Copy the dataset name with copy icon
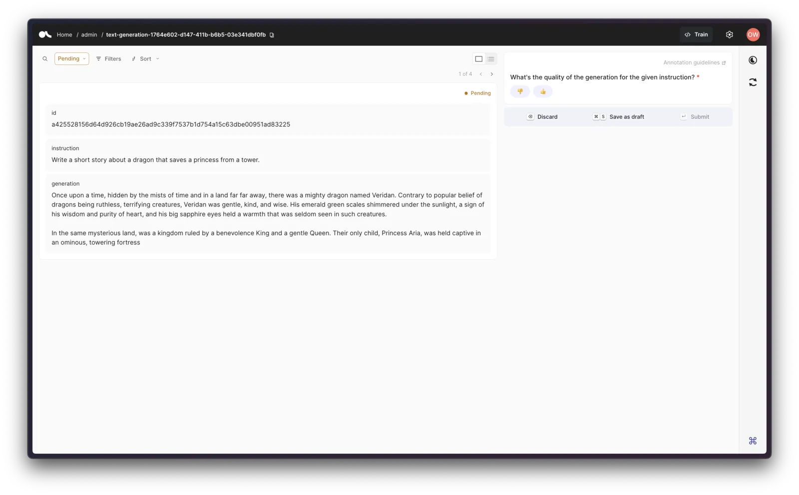The width and height of the screenshot is (799, 495). [x=272, y=35]
